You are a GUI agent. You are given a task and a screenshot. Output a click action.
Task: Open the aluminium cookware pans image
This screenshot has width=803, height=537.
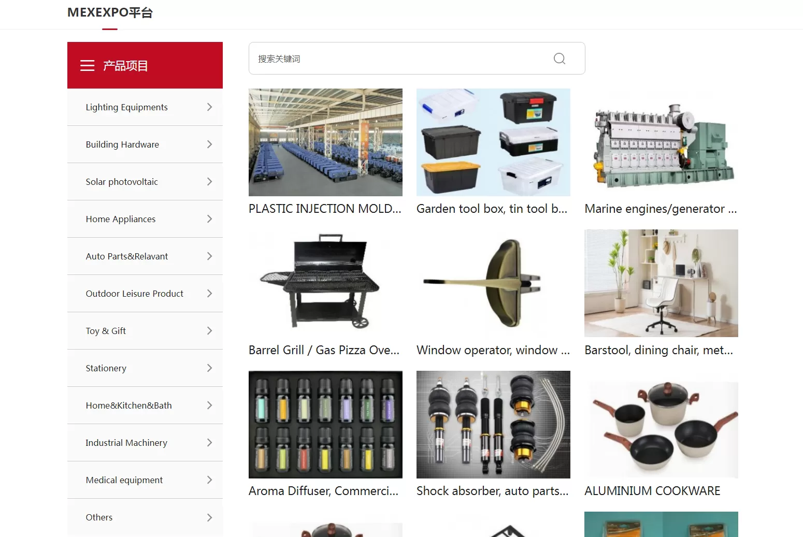[x=661, y=425]
